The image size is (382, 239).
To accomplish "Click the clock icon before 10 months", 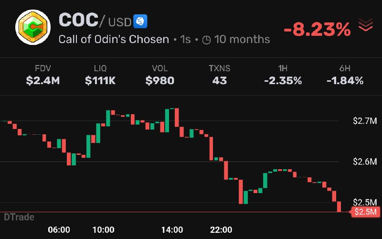I will coord(207,40).
